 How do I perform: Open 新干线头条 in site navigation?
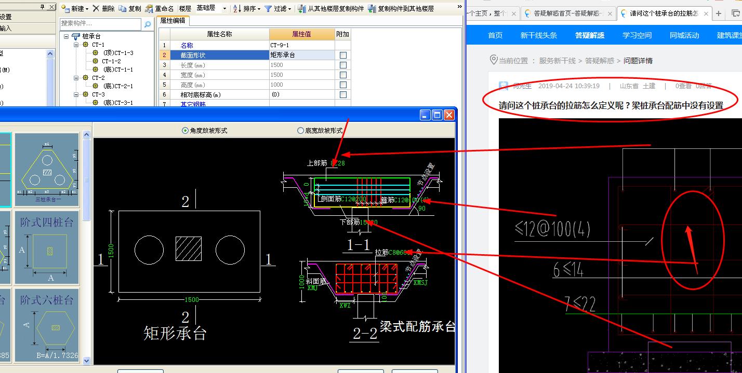tap(539, 35)
